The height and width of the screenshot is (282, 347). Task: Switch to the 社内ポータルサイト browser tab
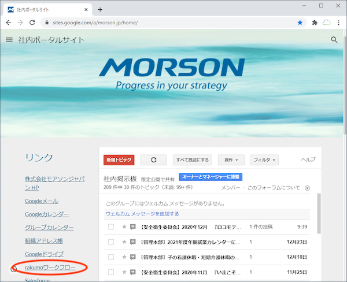click(46, 9)
